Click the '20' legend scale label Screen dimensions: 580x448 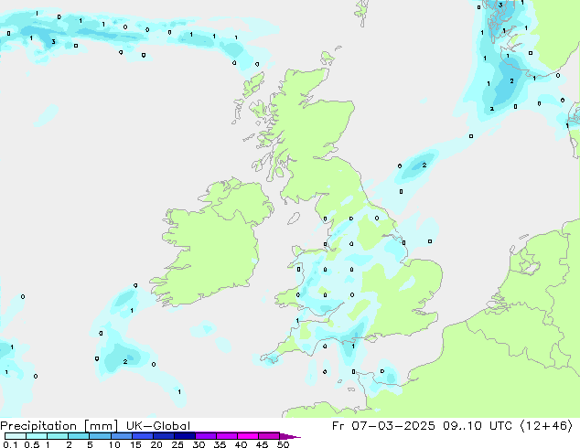[156, 444]
